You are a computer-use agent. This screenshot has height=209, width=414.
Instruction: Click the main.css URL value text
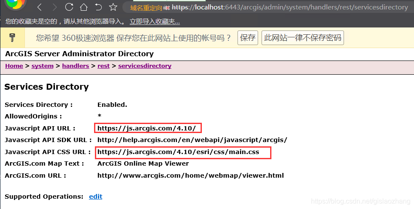(x=178, y=152)
